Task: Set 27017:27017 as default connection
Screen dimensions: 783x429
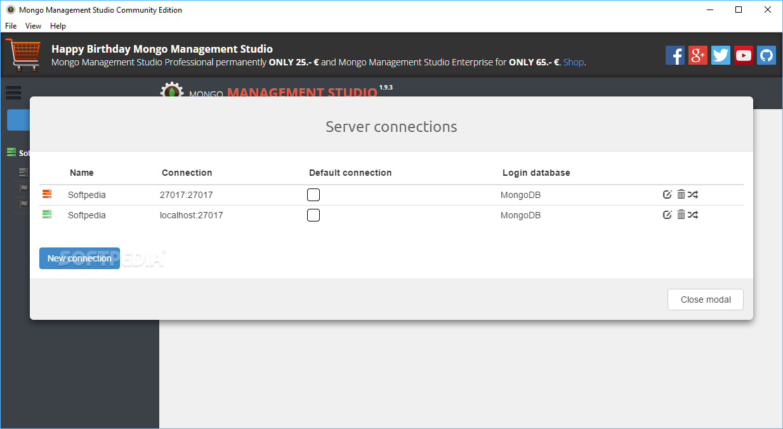Action: 313,195
